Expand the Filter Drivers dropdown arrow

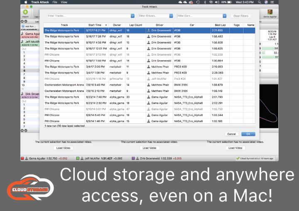click(x=171, y=16)
